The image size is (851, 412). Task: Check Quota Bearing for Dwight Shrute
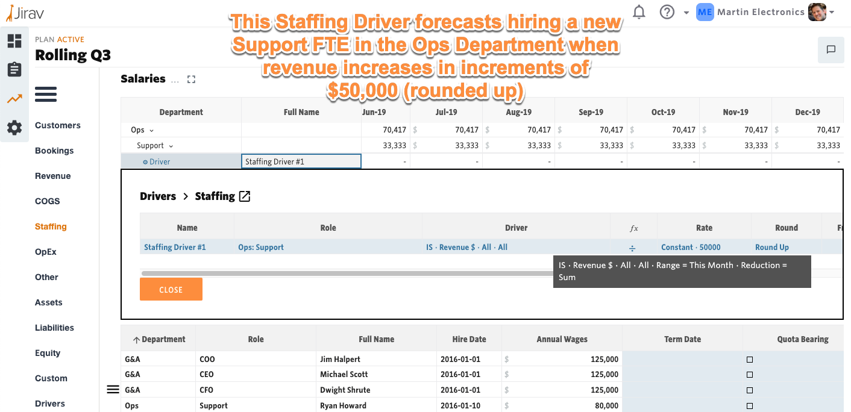(x=749, y=390)
